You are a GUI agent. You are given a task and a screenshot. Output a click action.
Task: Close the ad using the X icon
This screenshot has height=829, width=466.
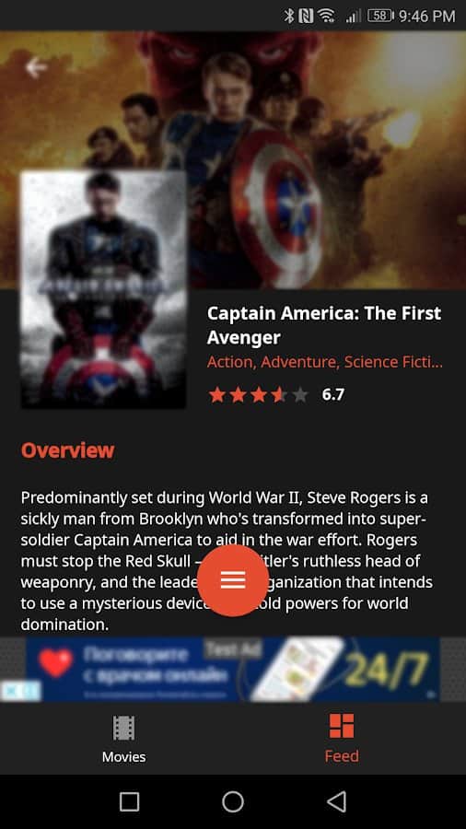(10, 692)
